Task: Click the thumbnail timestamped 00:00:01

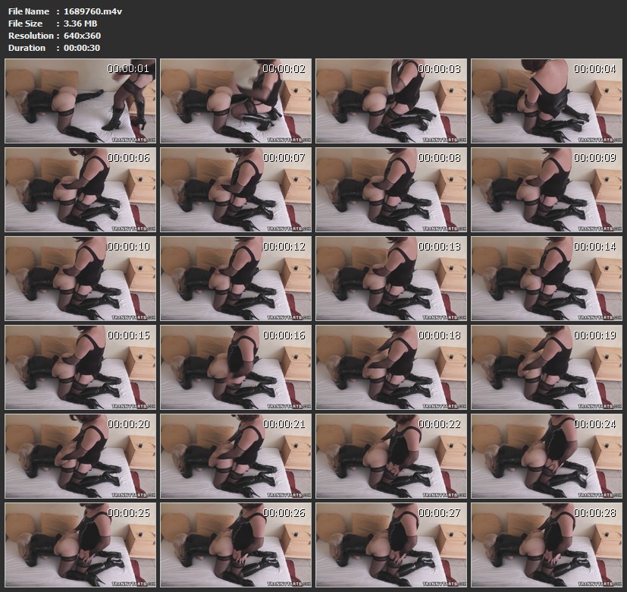Action: point(80,101)
